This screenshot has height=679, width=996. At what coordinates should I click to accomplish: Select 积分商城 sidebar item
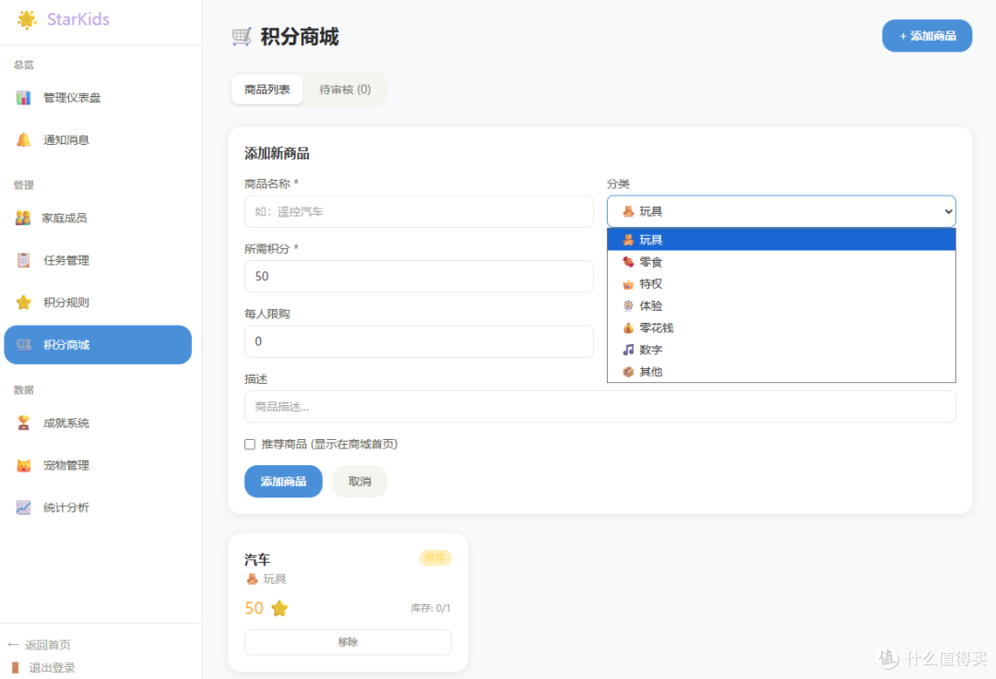click(x=98, y=344)
